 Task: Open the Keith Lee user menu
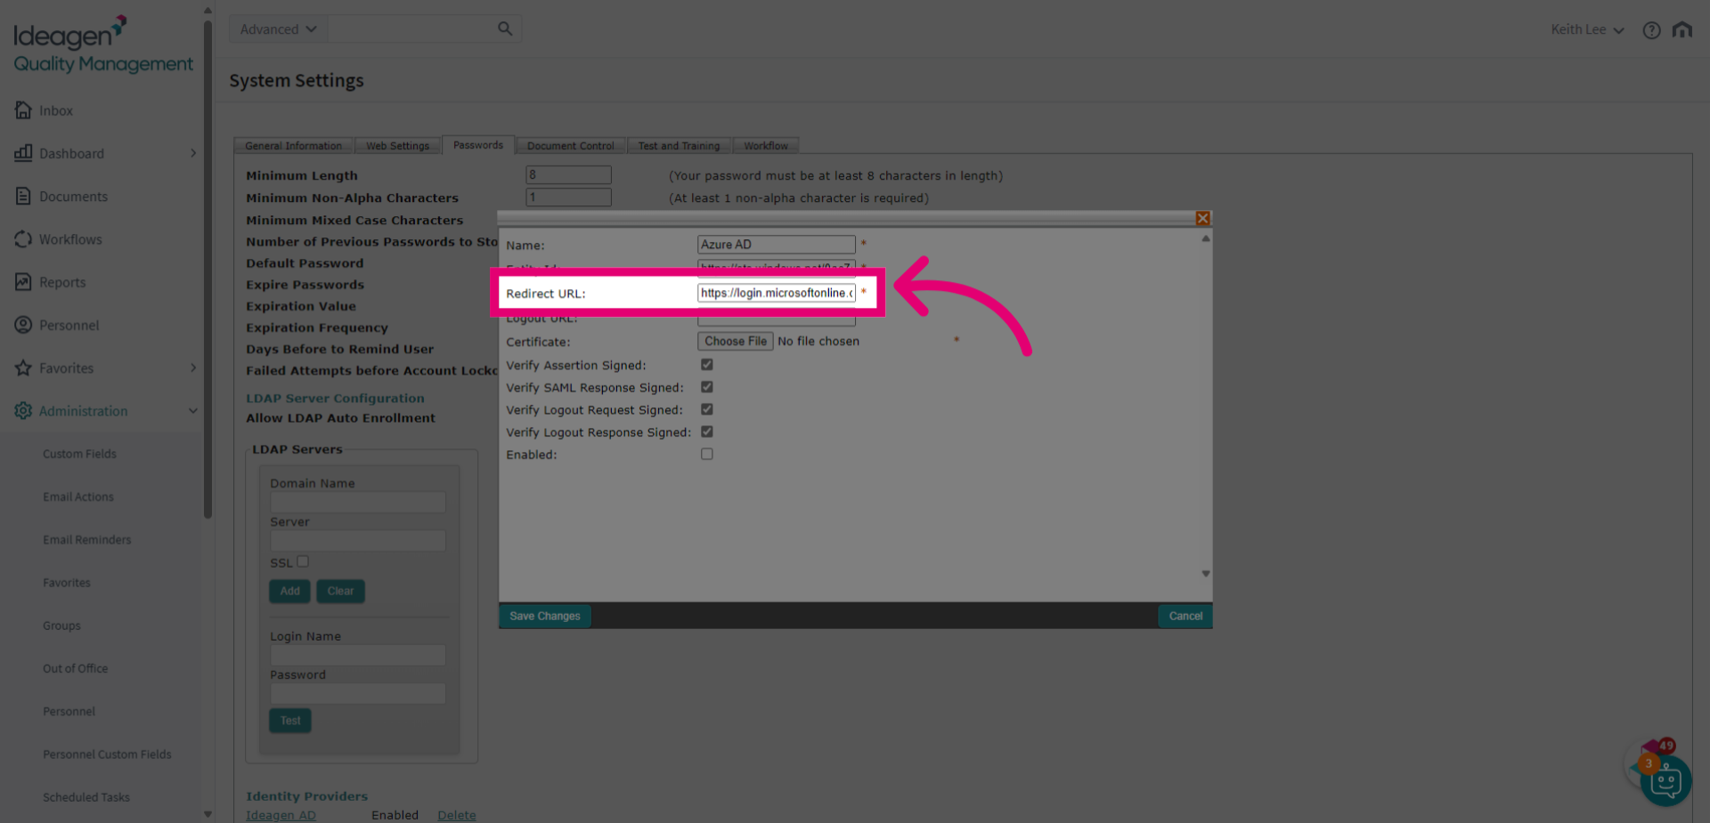pyautogui.click(x=1587, y=29)
